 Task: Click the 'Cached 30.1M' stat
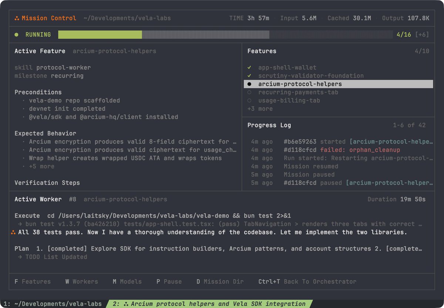[349, 18]
